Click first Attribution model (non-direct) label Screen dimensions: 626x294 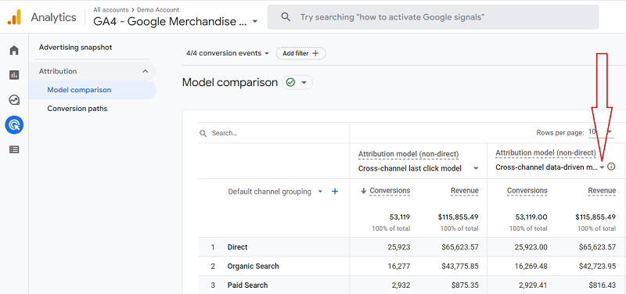tap(408, 154)
